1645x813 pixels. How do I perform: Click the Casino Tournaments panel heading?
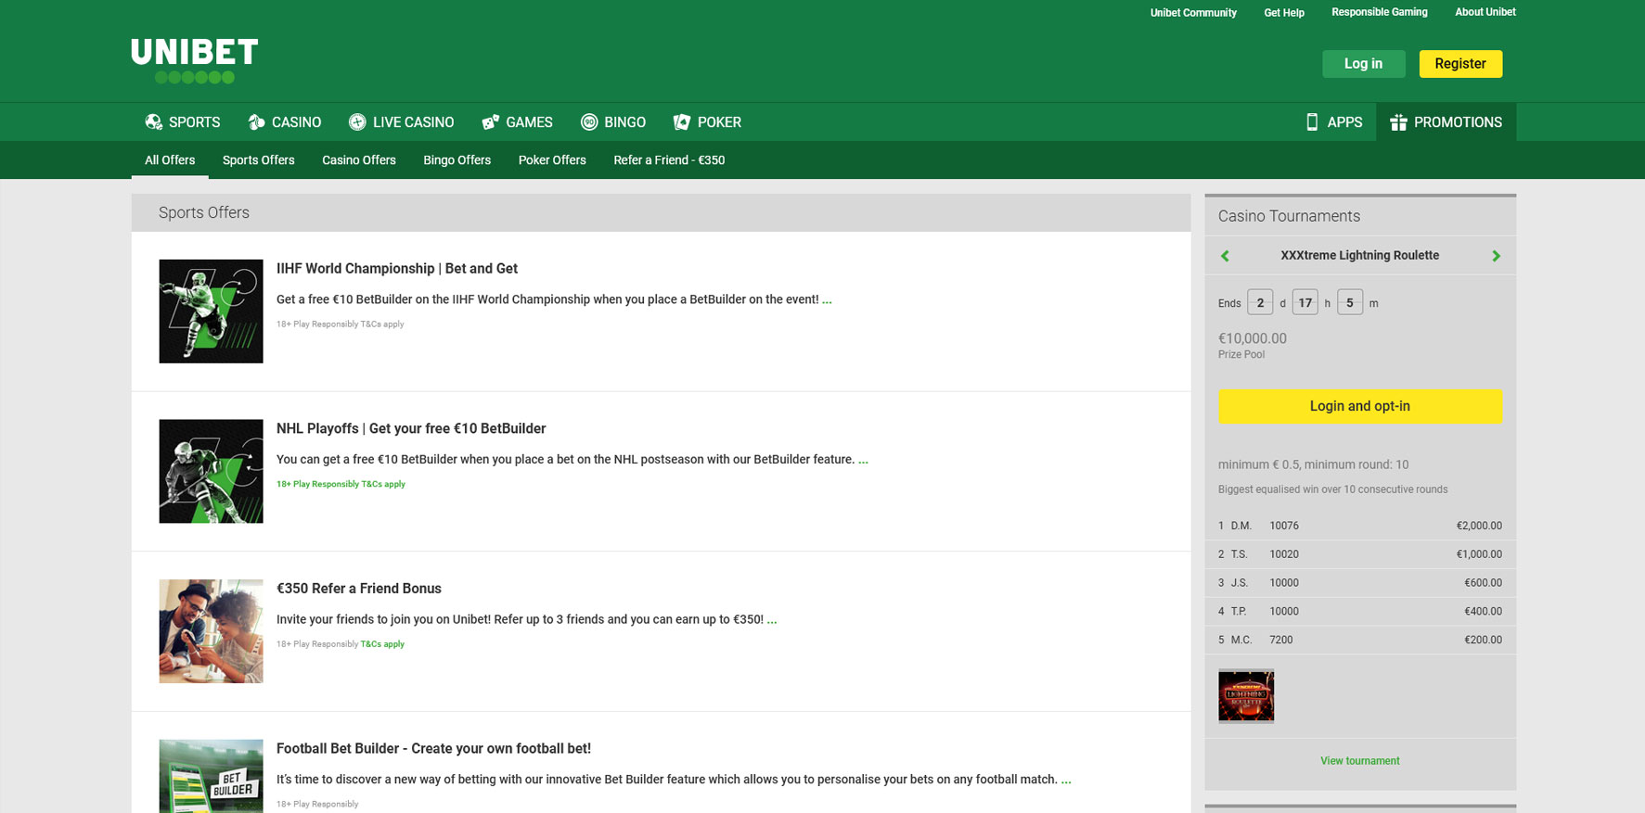1289,216
